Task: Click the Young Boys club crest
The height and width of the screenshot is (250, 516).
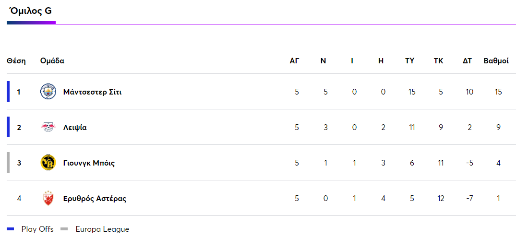Action: pos(48,163)
